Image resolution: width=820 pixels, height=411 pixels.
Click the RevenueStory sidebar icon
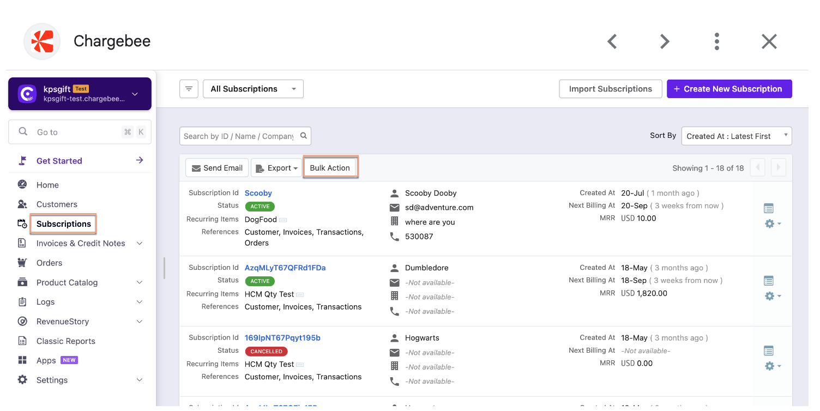pos(22,322)
